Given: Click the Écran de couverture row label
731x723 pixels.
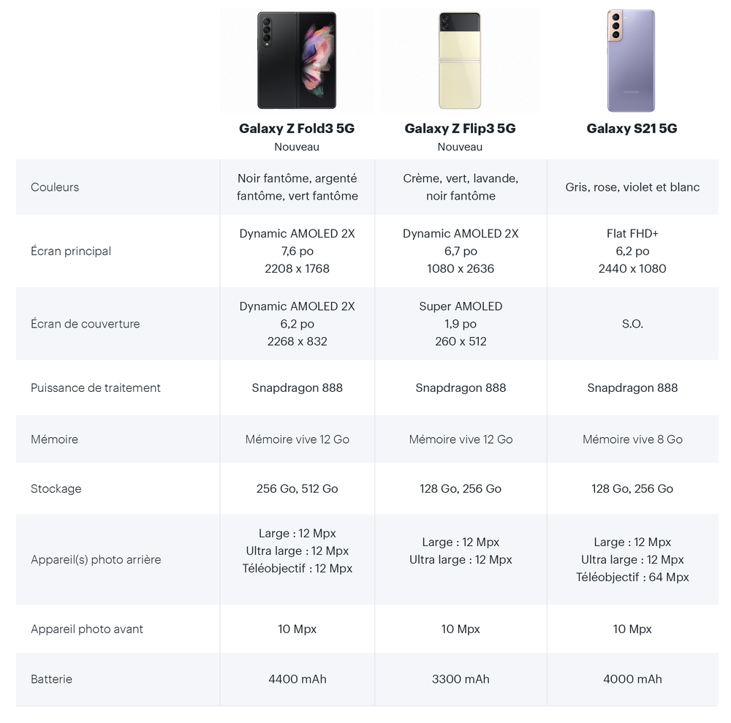Looking at the screenshot, I should click(x=86, y=324).
